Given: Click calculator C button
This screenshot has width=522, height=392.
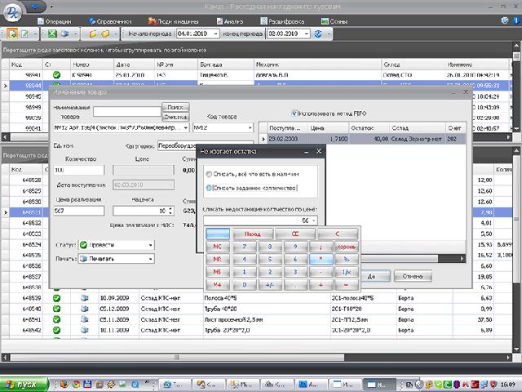Looking at the screenshot, I should [338, 234].
